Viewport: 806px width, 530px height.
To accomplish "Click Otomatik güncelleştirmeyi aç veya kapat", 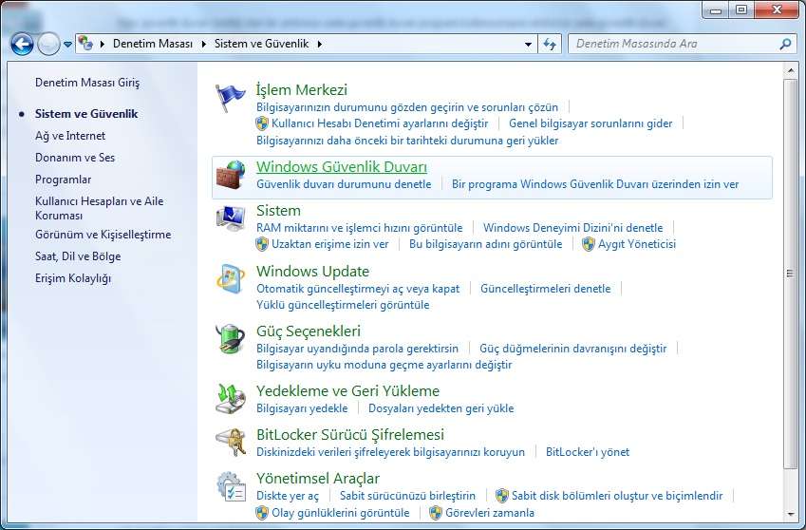I will click(358, 289).
